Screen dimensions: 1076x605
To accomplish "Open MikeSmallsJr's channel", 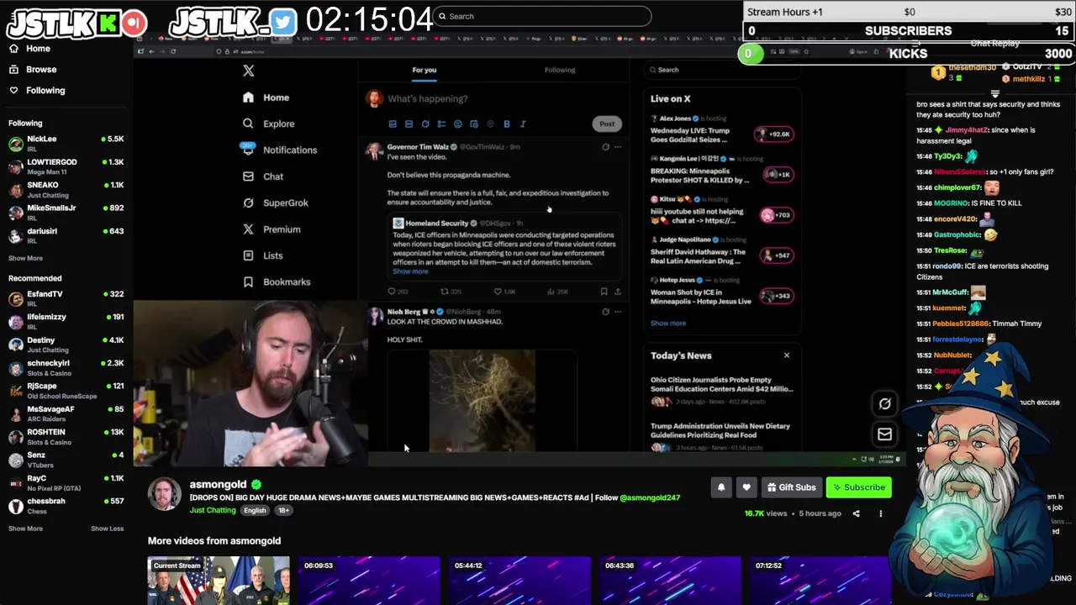I will 66,211.
